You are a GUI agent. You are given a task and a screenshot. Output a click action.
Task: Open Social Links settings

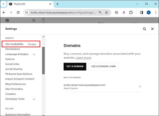(12, 64)
